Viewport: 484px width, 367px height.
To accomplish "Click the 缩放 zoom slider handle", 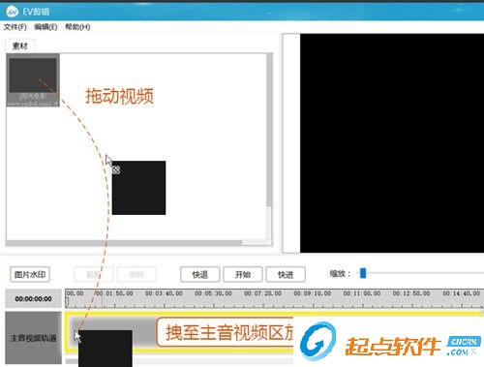I will point(363,273).
